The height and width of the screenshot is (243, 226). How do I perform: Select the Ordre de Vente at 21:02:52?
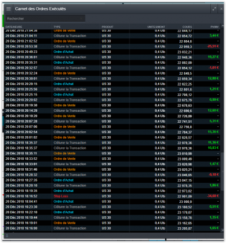pos(64,41)
